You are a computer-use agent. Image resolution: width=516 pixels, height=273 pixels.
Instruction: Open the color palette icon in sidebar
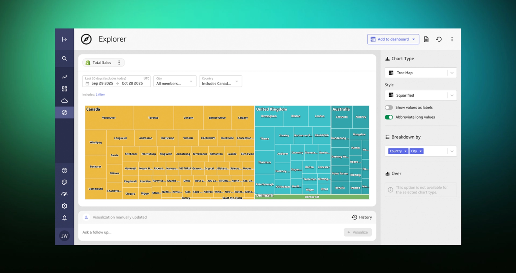(64, 182)
